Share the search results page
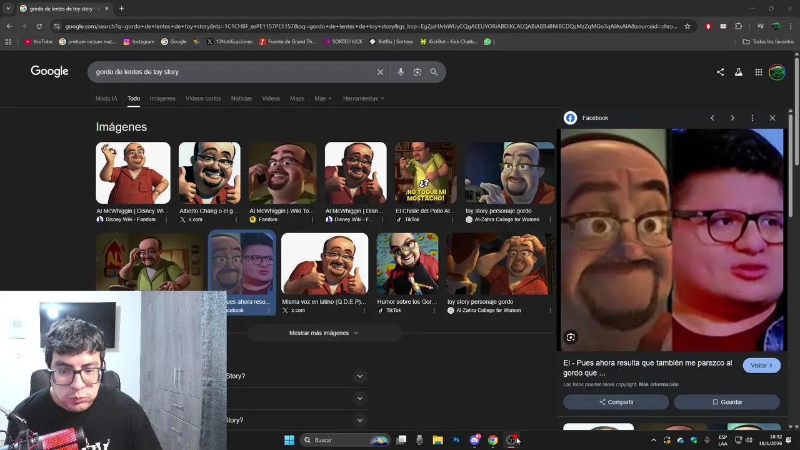The height and width of the screenshot is (450, 800). point(720,72)
